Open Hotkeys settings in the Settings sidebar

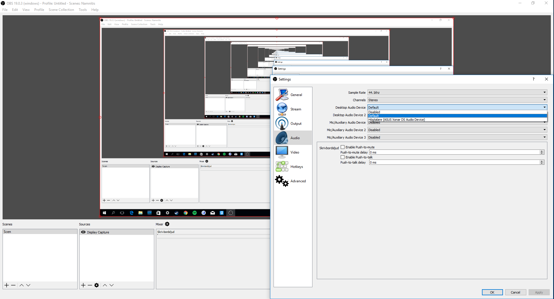pyautogui.click(x=293, y=166)
